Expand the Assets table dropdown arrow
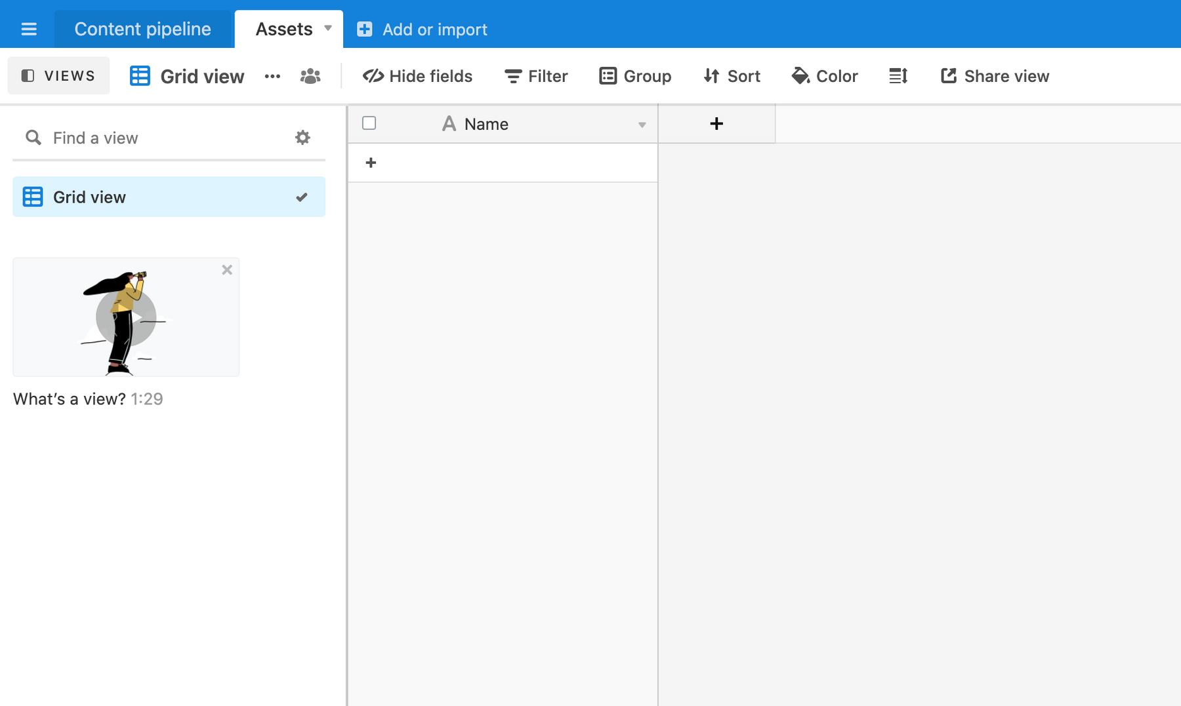This screenshot has width=1181, height=706. click(x=328, y=28)
